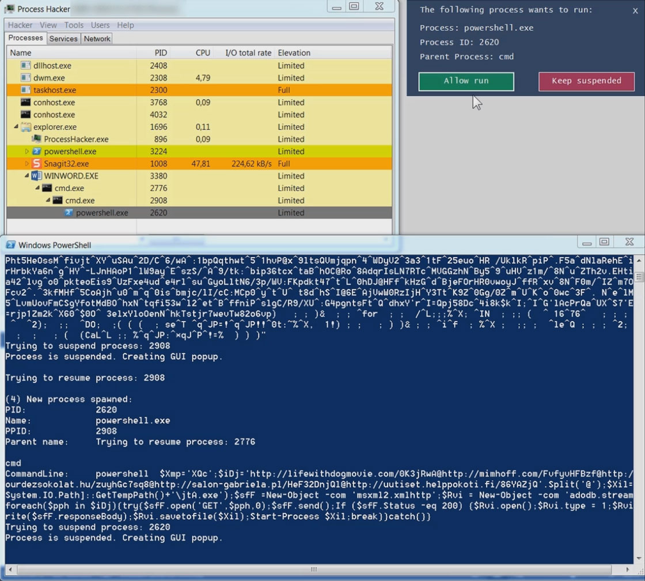Select the ProcessHacker.exe process name
The width and height of the screenshot is (645, 581).
click(76, 139)
